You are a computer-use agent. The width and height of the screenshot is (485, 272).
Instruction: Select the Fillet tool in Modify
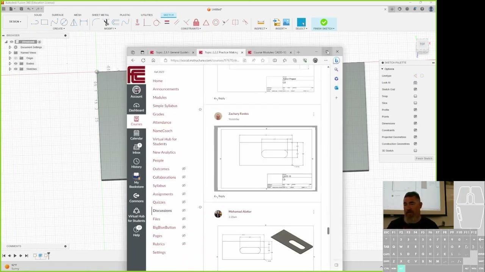(96, 23)
